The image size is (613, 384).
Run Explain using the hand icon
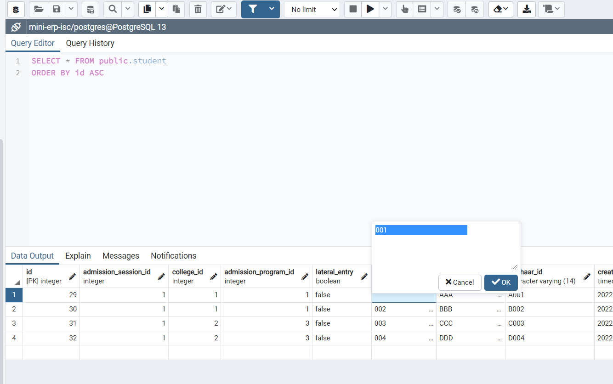405,9
